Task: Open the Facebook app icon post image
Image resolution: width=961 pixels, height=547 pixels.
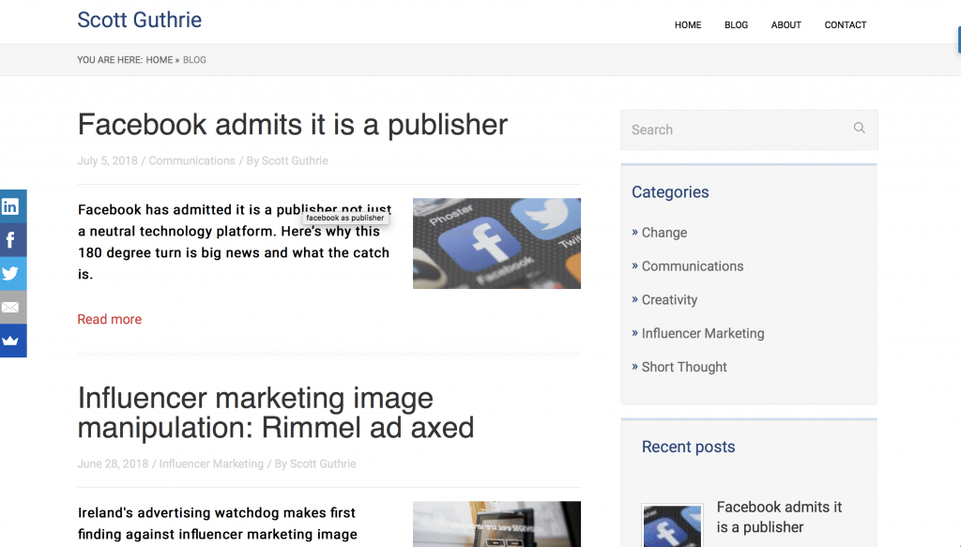Action: [x=496, y=243]
